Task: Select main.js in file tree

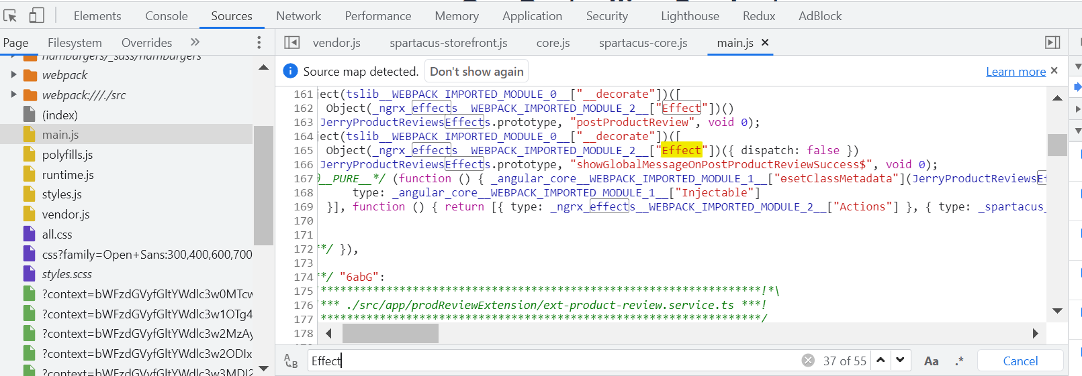Action: (60, 135)
